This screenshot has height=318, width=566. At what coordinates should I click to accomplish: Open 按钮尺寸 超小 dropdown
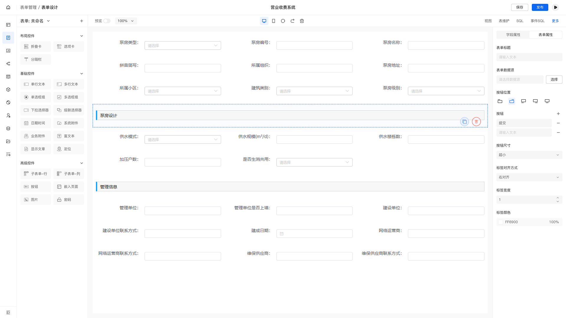[529, 155]
